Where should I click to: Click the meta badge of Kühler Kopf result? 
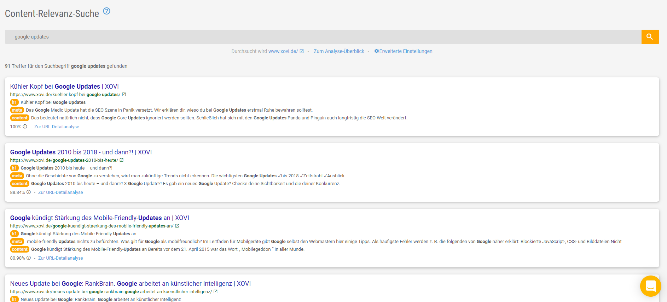click(17, 110)
